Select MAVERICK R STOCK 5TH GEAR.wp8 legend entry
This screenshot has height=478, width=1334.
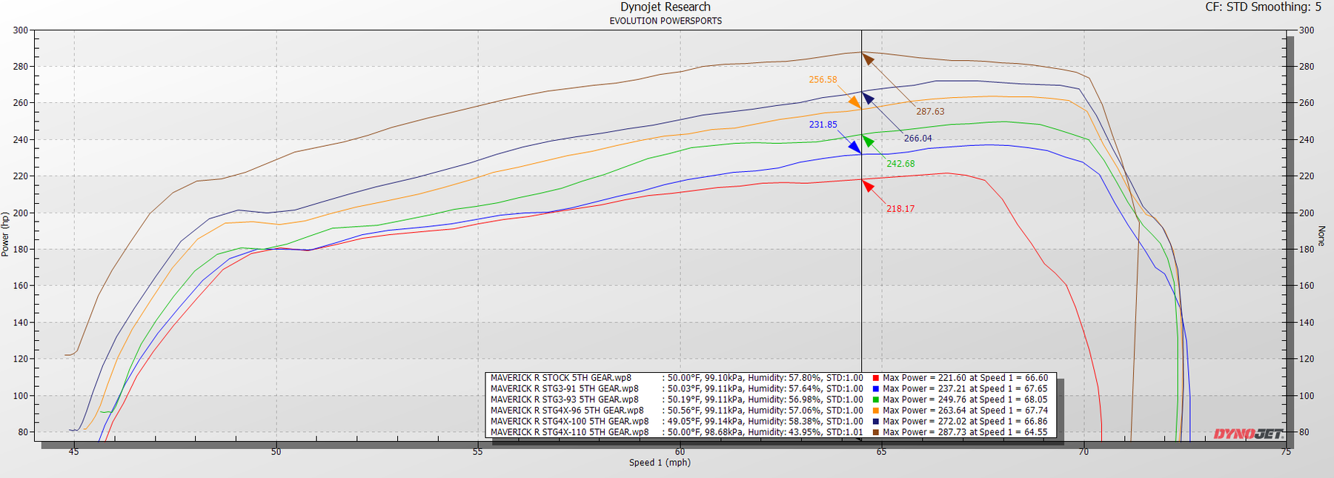pyautogui.click(x=560, y=378)
